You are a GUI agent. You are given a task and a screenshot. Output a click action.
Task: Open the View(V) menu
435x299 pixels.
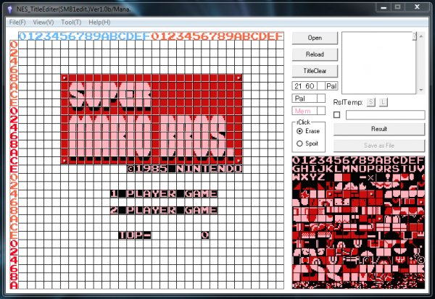43,22
